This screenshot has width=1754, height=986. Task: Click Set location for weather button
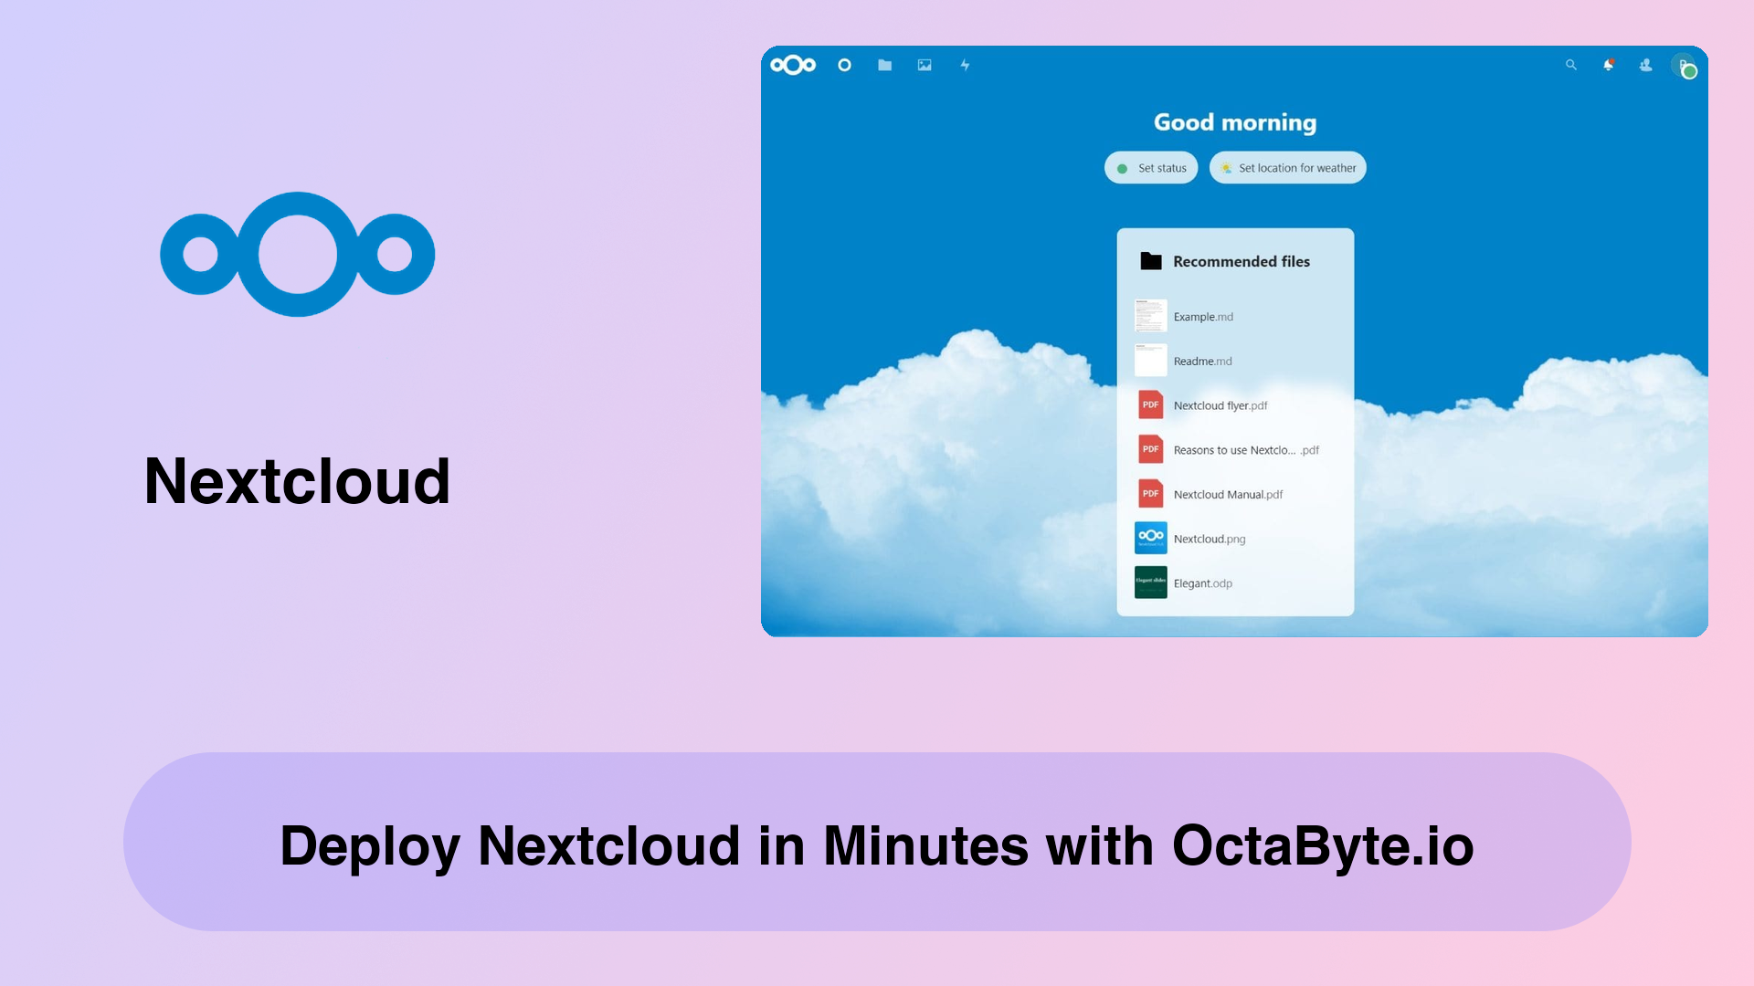1289,167
